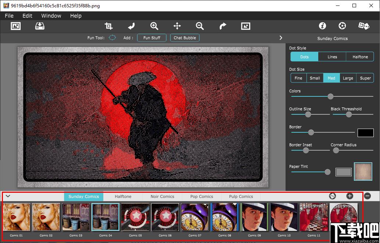Click the dice randomize icon
Image resolution: width=380 pixels, height=243 pixels.
tap(363, 26)
